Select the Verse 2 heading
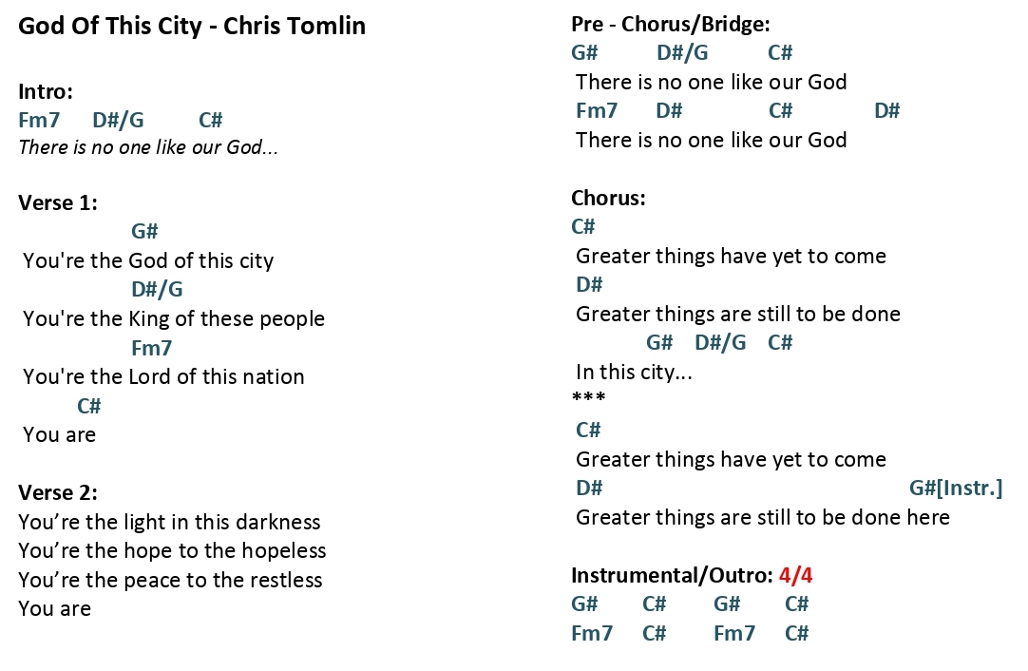This screenshot has height=671, width=1028. [58, 492]
